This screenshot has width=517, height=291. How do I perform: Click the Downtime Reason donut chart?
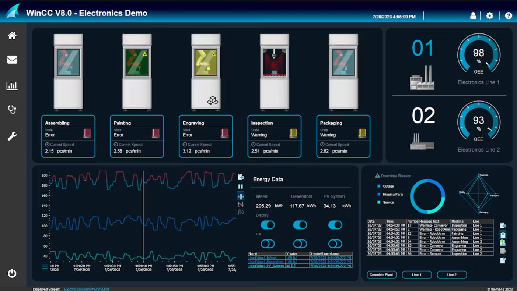[427, 196]
